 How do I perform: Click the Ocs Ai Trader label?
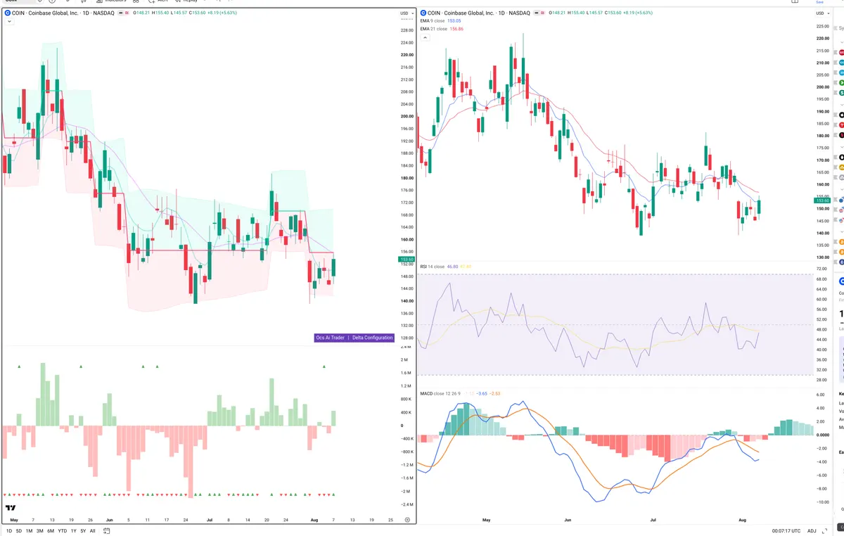click(x=330, y=338)
